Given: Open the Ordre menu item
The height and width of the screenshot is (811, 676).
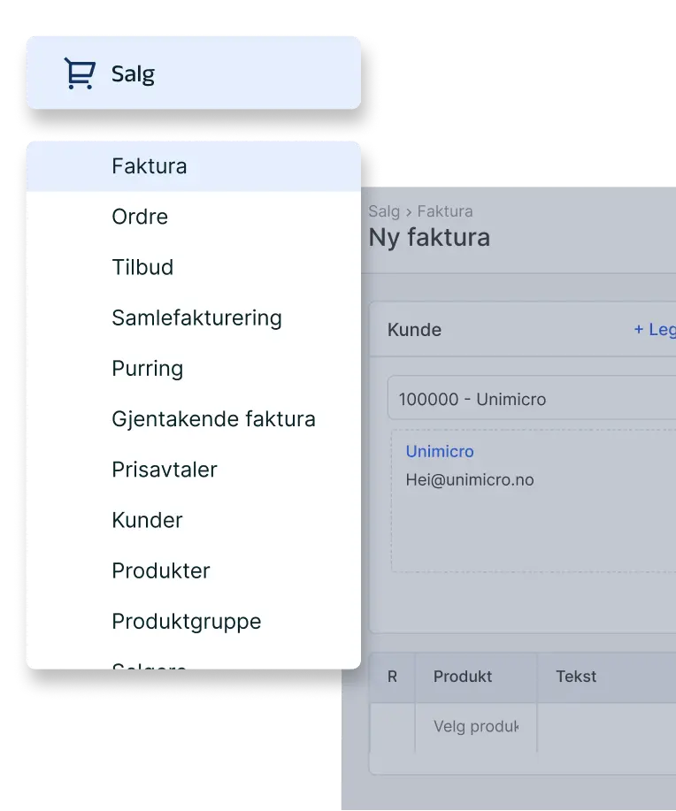Looking at the screenshot, I should [x=140, y=217].
